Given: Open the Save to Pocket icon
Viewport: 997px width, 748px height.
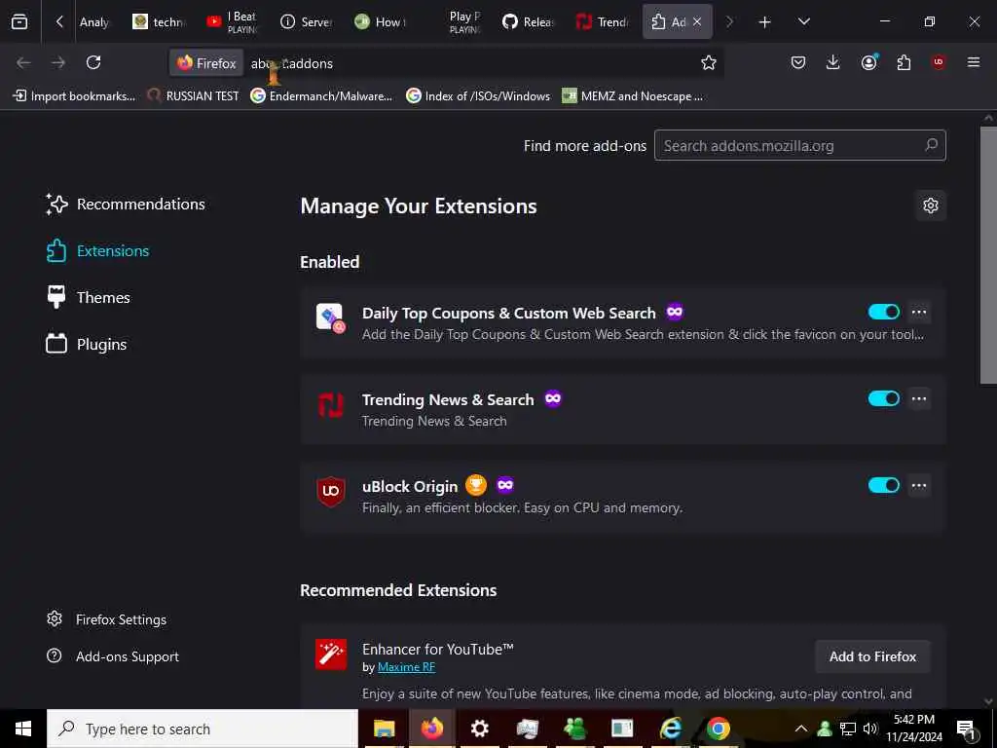Looking at the screenshot, I should [x=798, y=62].
